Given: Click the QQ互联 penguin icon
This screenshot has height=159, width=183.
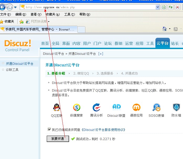Looking at the screenshot, I should (57, 107).
